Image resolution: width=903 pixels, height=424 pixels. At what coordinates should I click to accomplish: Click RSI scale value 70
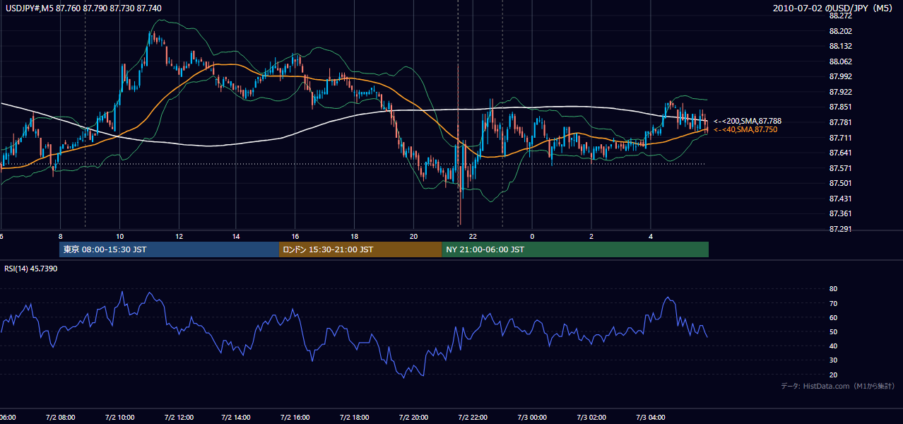[834, 303]
